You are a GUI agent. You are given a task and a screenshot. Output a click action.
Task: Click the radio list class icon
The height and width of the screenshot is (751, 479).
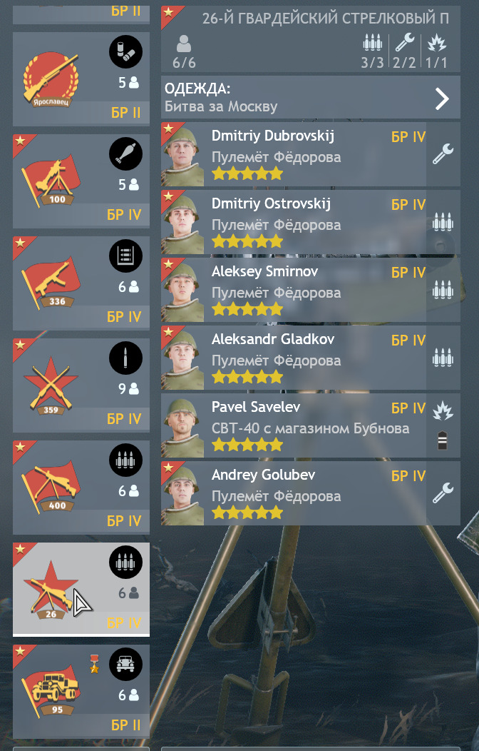point(125,256)
